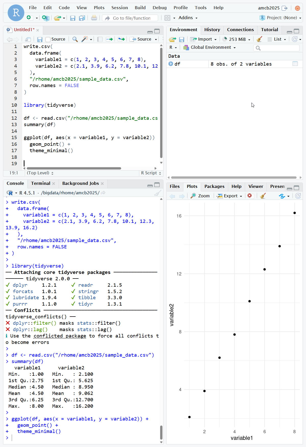Image resolution: width=306 pixels, height=447 pixels.
Task: Click the console vertical scrollbar thumb
Action: [x=161, y=432]
